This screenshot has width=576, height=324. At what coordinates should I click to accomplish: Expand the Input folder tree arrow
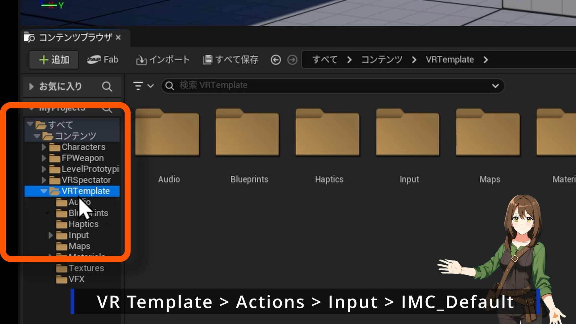tap(51, 235)
